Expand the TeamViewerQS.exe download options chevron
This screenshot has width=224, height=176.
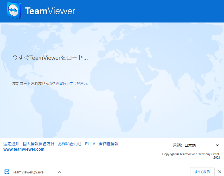59,172
